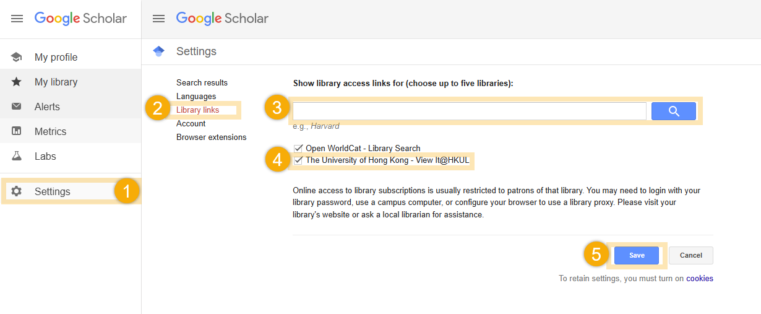This screenshot has width=761, height=314.
Task: Follow the cookies link
Action: point(699,279)
